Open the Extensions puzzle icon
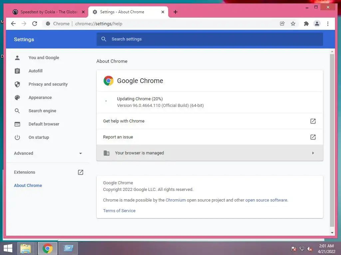 pyautogui.click(x=306, y=24)
